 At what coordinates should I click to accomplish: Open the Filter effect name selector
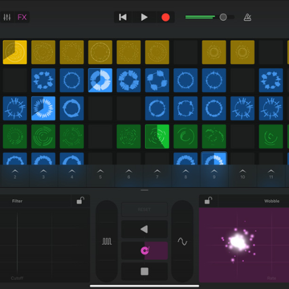pos(17,201)
